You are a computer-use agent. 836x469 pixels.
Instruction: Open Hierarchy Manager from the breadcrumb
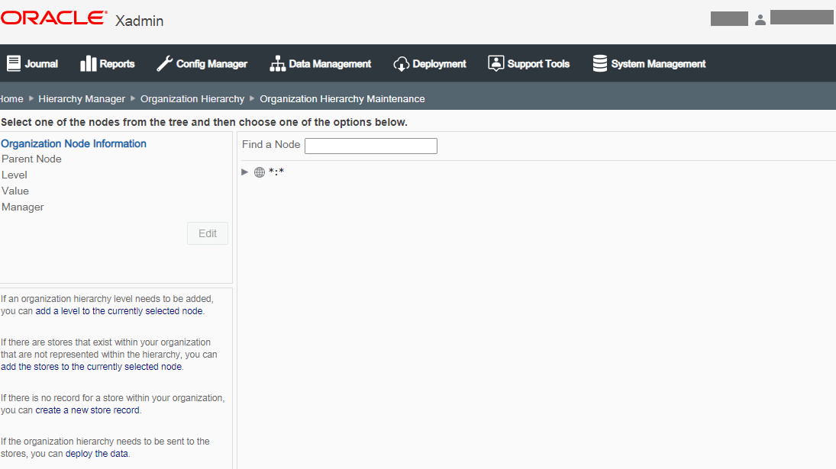(82, 98)
